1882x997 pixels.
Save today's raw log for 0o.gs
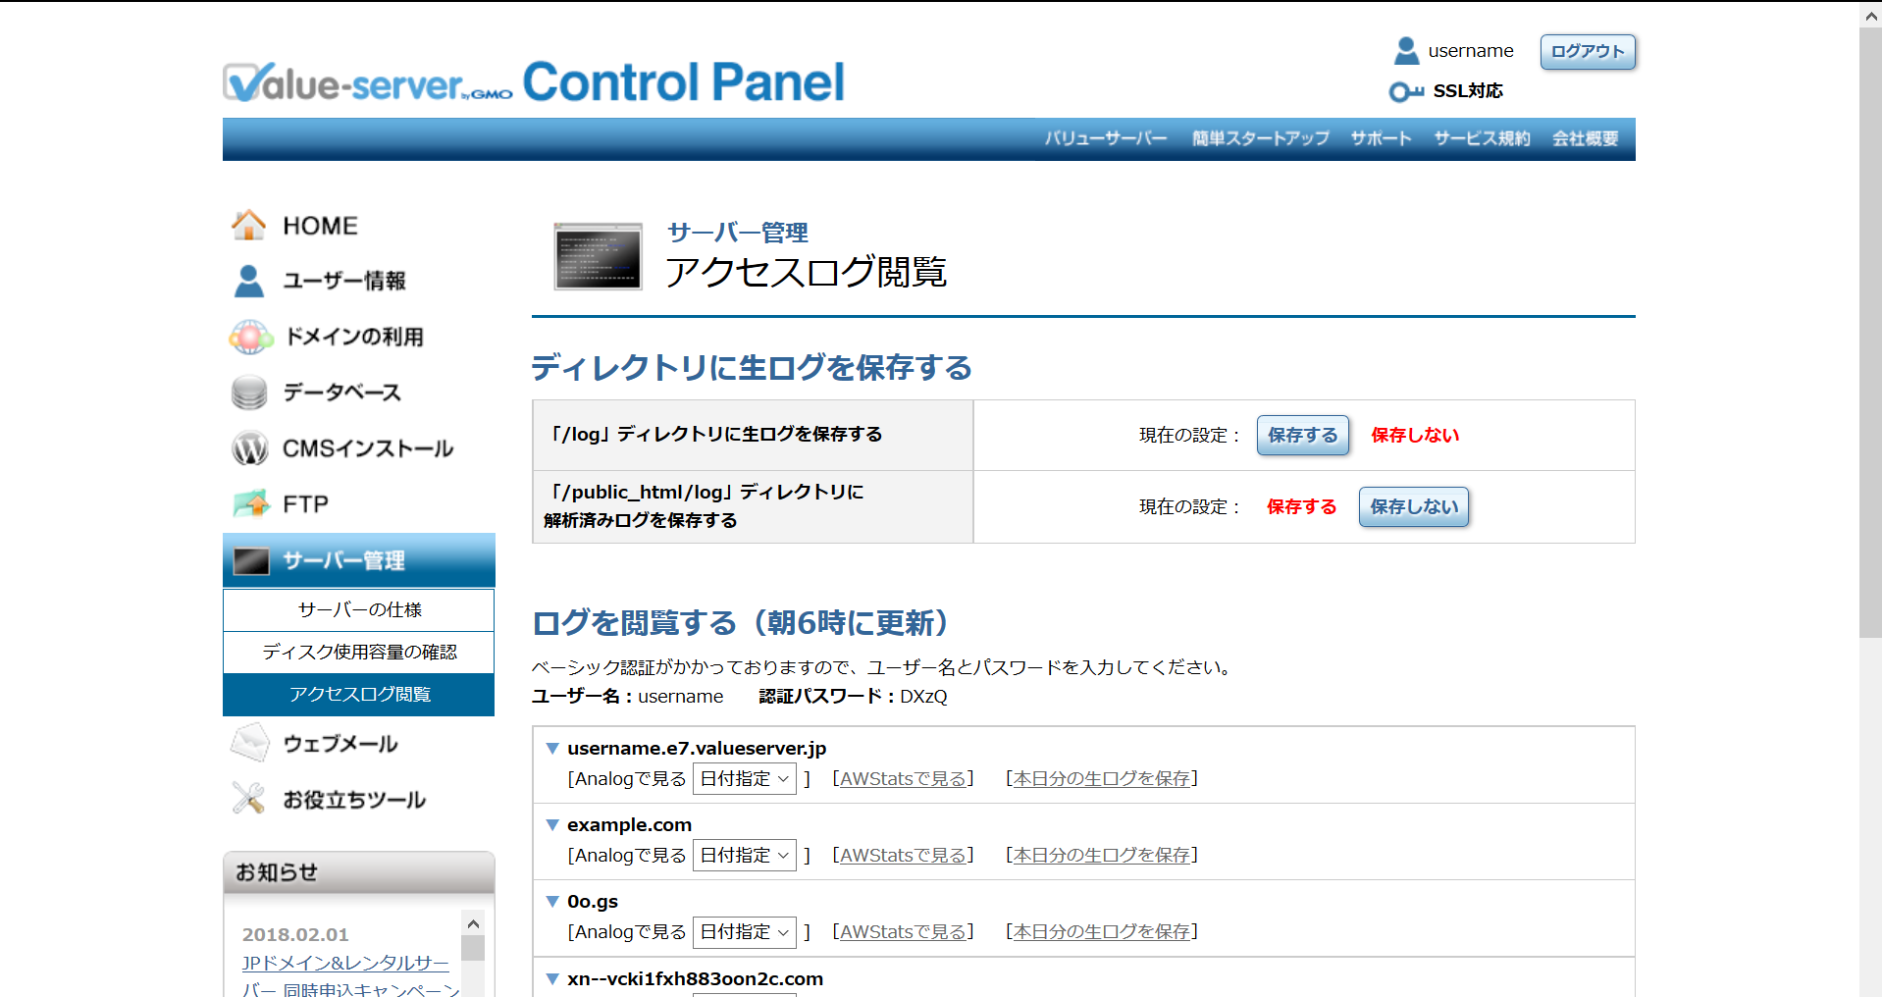click(x=1101, y=932)
